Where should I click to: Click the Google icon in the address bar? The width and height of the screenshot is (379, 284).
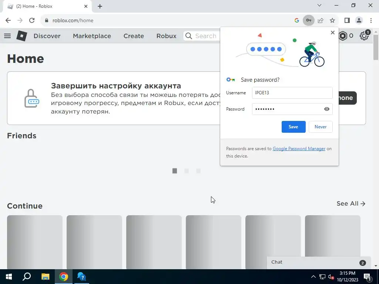[297, 20]
